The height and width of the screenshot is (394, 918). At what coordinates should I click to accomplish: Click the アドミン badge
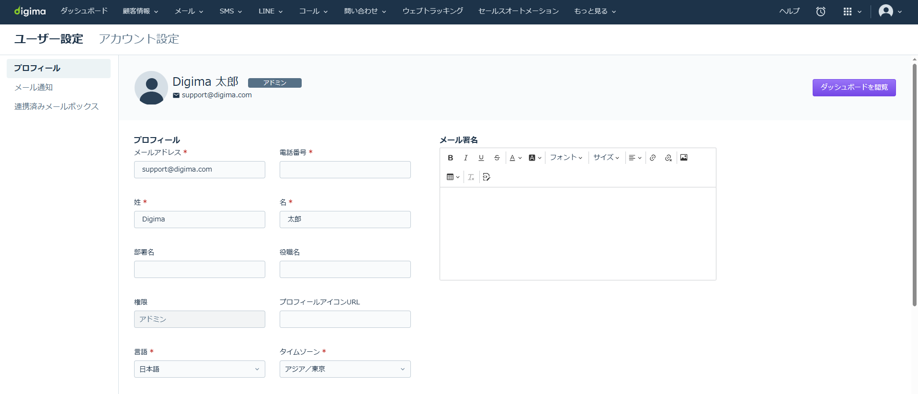274,83
